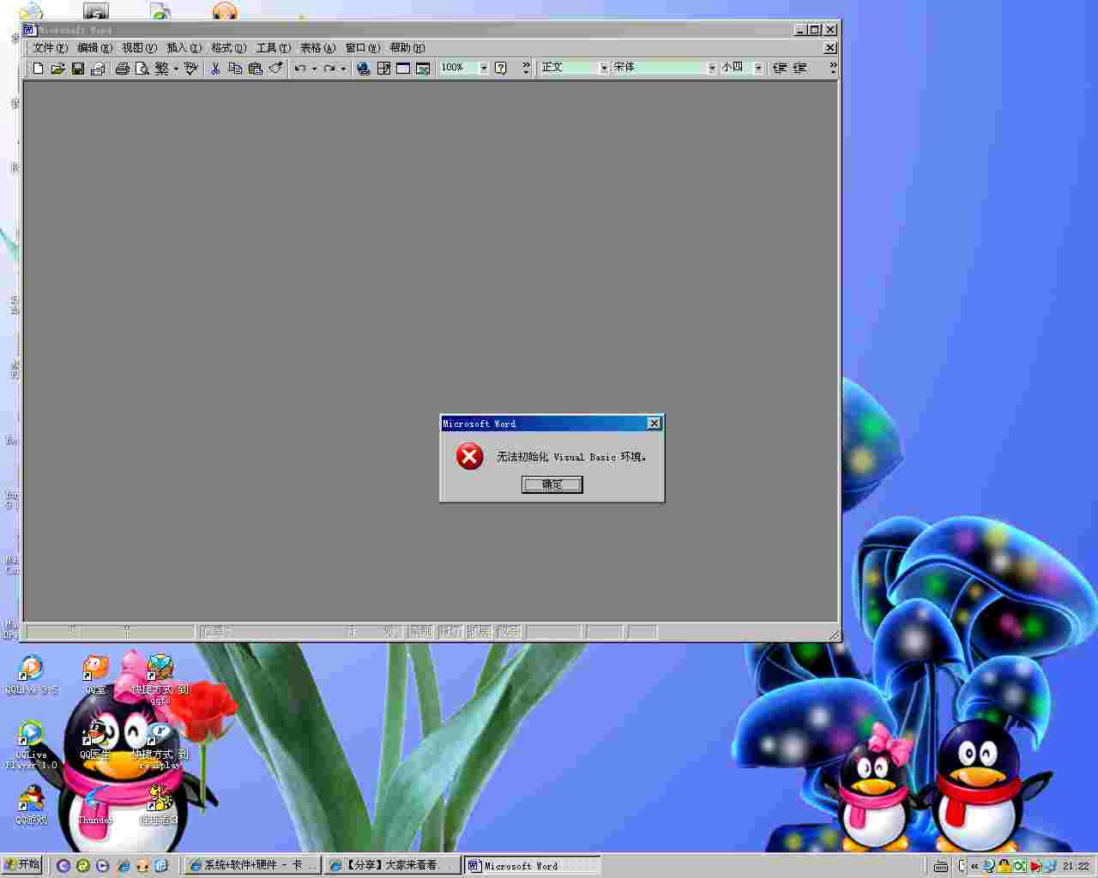Click the Undo arrow icon
This screenshot has width=1098, height=878.
[299, 69]
